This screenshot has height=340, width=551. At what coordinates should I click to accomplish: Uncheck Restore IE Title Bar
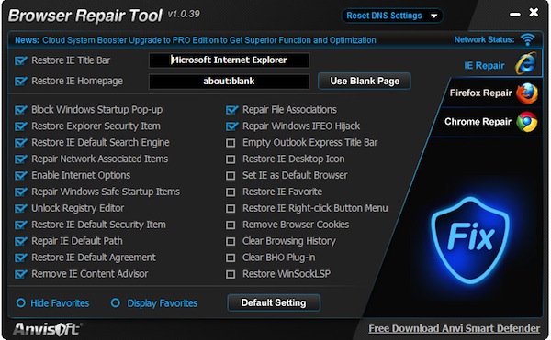click(21, 60)
